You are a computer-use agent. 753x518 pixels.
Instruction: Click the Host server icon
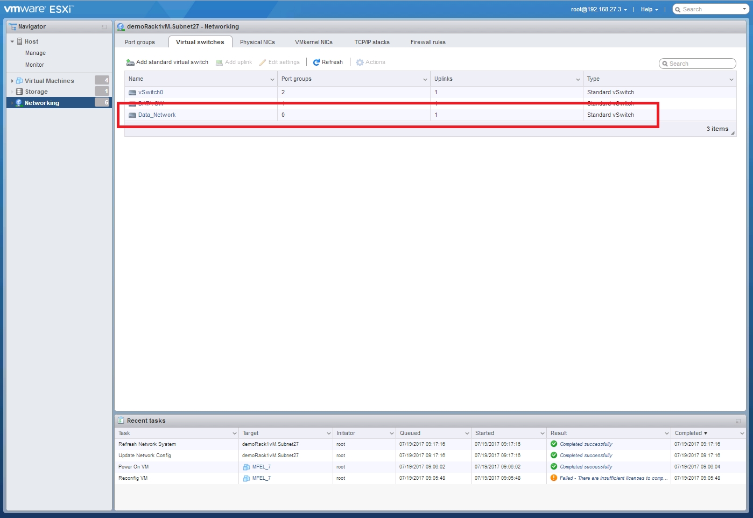pyautogui.click(x=20, y=41)
